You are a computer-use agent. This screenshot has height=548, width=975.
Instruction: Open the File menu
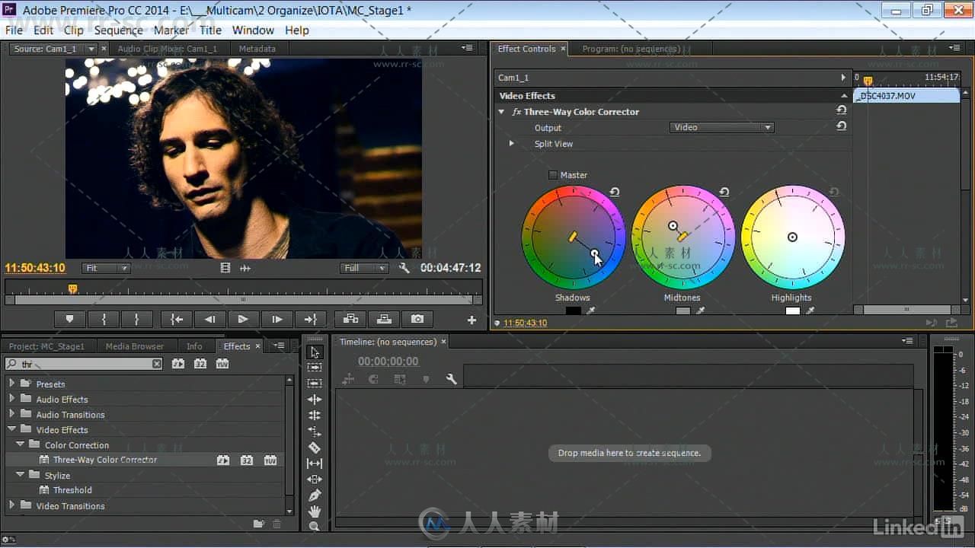pyautogui.click(x=14, y=30)
